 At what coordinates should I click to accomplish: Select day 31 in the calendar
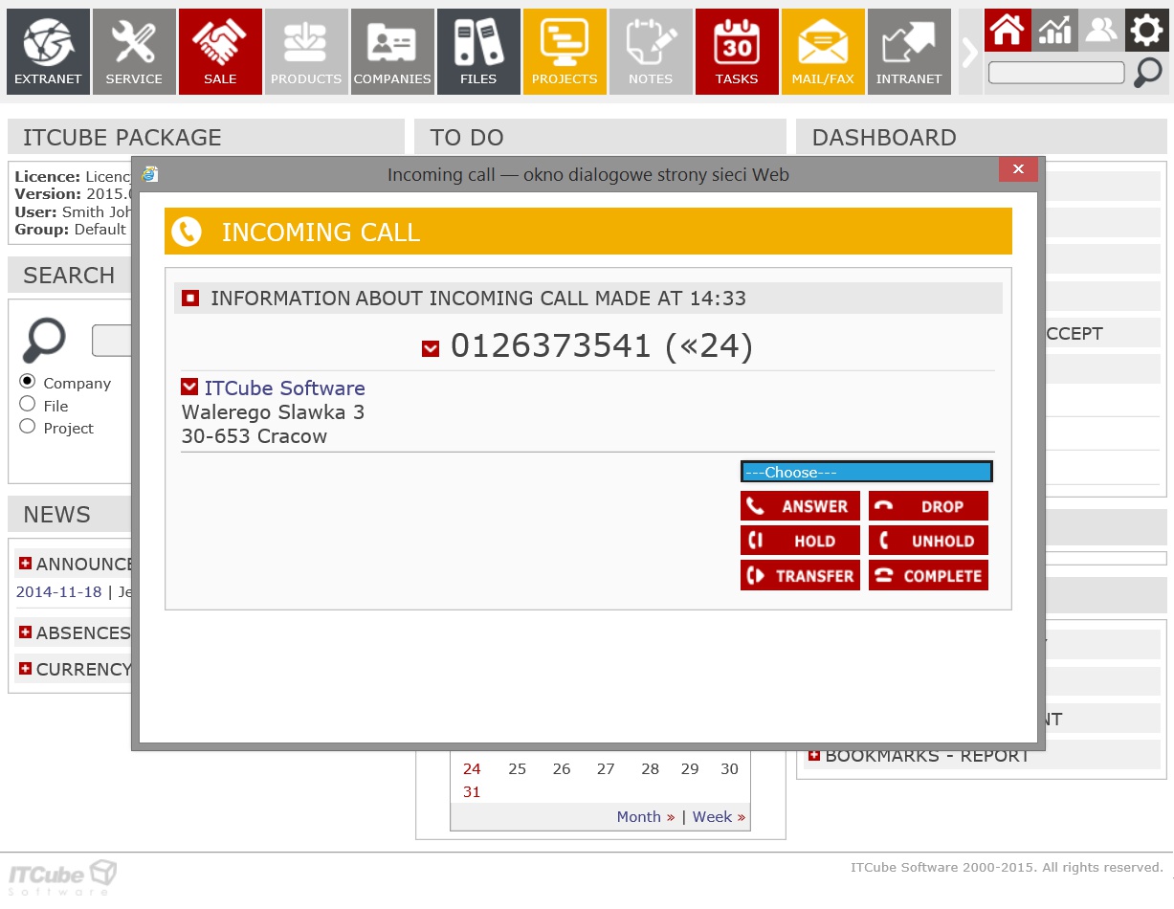[x=472, y=791]
